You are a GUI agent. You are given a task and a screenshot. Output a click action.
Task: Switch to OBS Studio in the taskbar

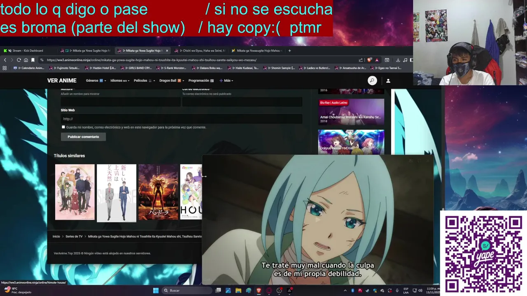coord(279,291)
